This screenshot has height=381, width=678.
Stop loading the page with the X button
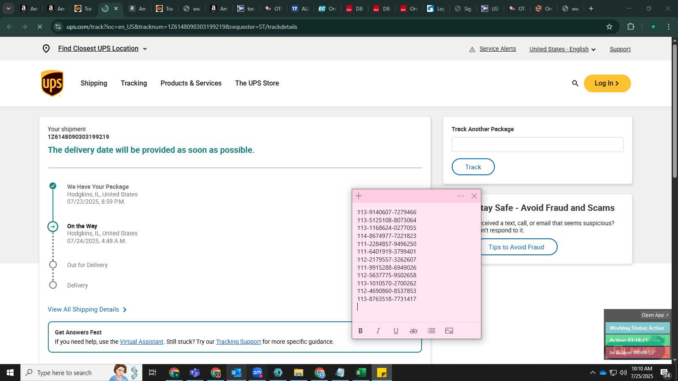[x=39, y=27]
